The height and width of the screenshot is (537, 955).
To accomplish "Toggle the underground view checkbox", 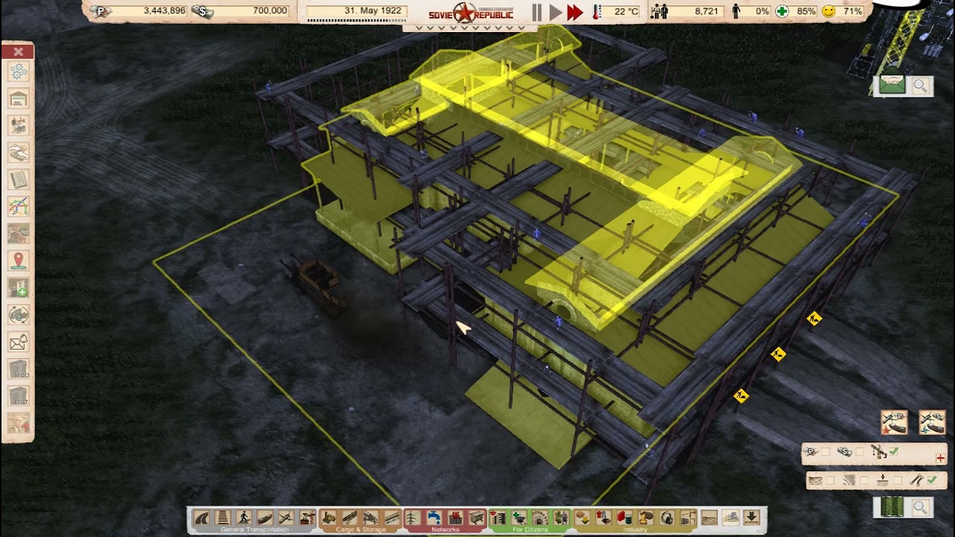I will tap(898, 480).
